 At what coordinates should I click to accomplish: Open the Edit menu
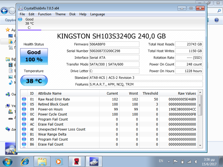pos(31,14)
